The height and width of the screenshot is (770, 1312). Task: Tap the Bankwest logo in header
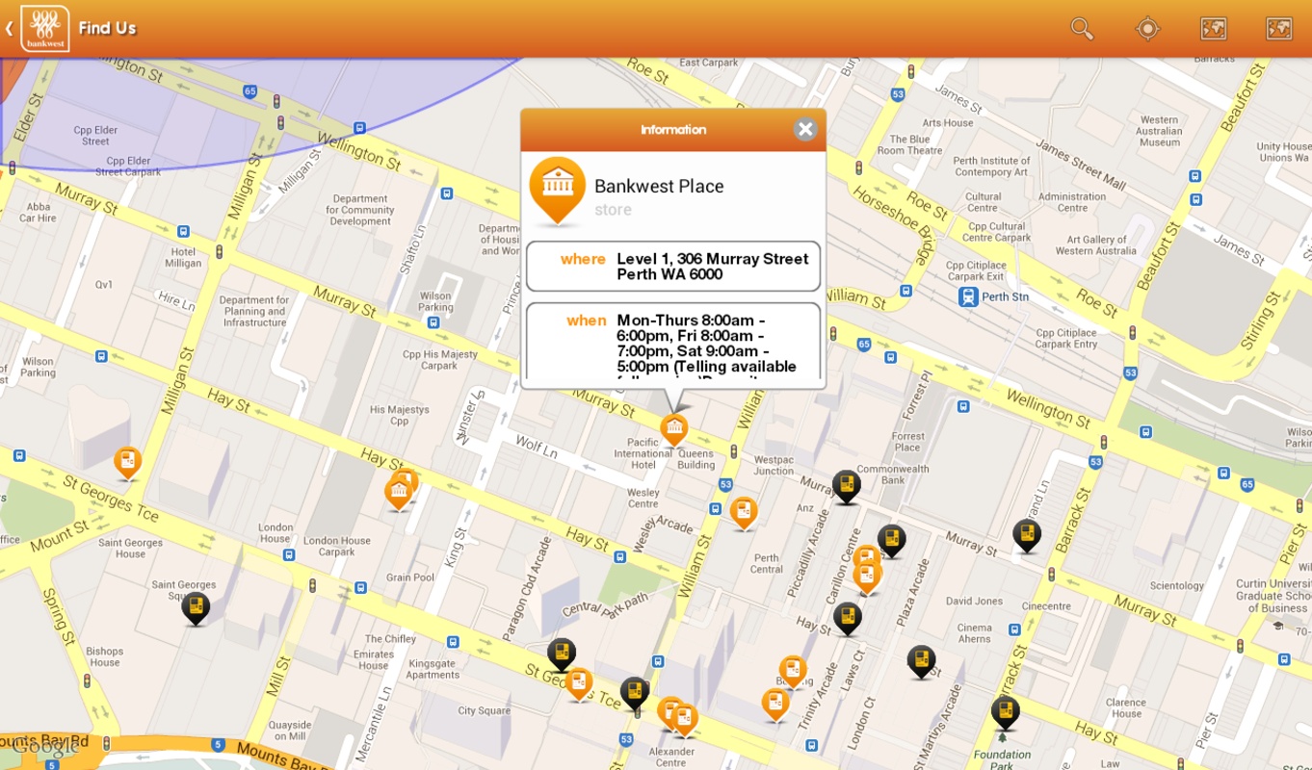(45, 29)
